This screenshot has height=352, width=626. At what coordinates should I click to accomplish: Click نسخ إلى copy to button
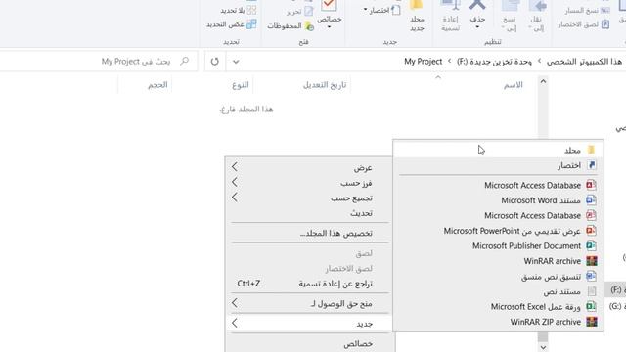(510, 16)
